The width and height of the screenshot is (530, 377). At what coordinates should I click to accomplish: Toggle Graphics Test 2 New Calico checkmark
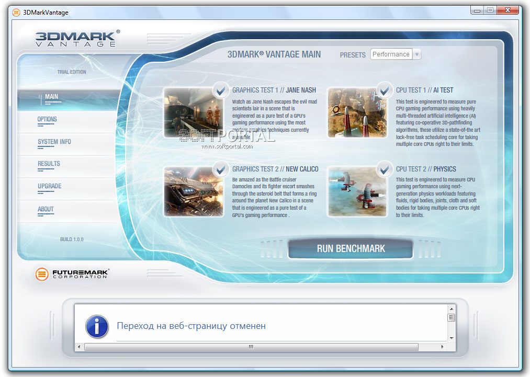pos(221,169)
